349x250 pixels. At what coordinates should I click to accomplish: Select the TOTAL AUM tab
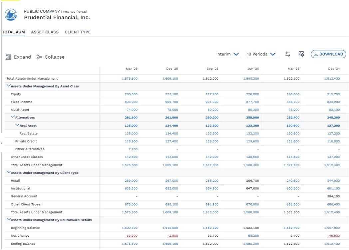[x=13, y=32]
